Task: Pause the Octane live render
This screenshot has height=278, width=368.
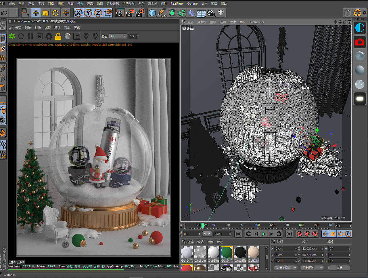Action: click(30, 36)
